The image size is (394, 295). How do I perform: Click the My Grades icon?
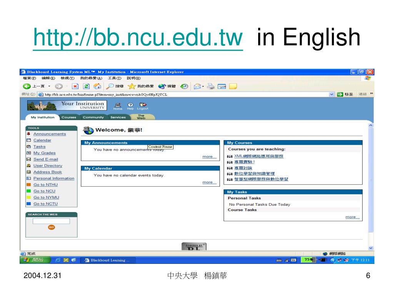(x=28, y=153)
